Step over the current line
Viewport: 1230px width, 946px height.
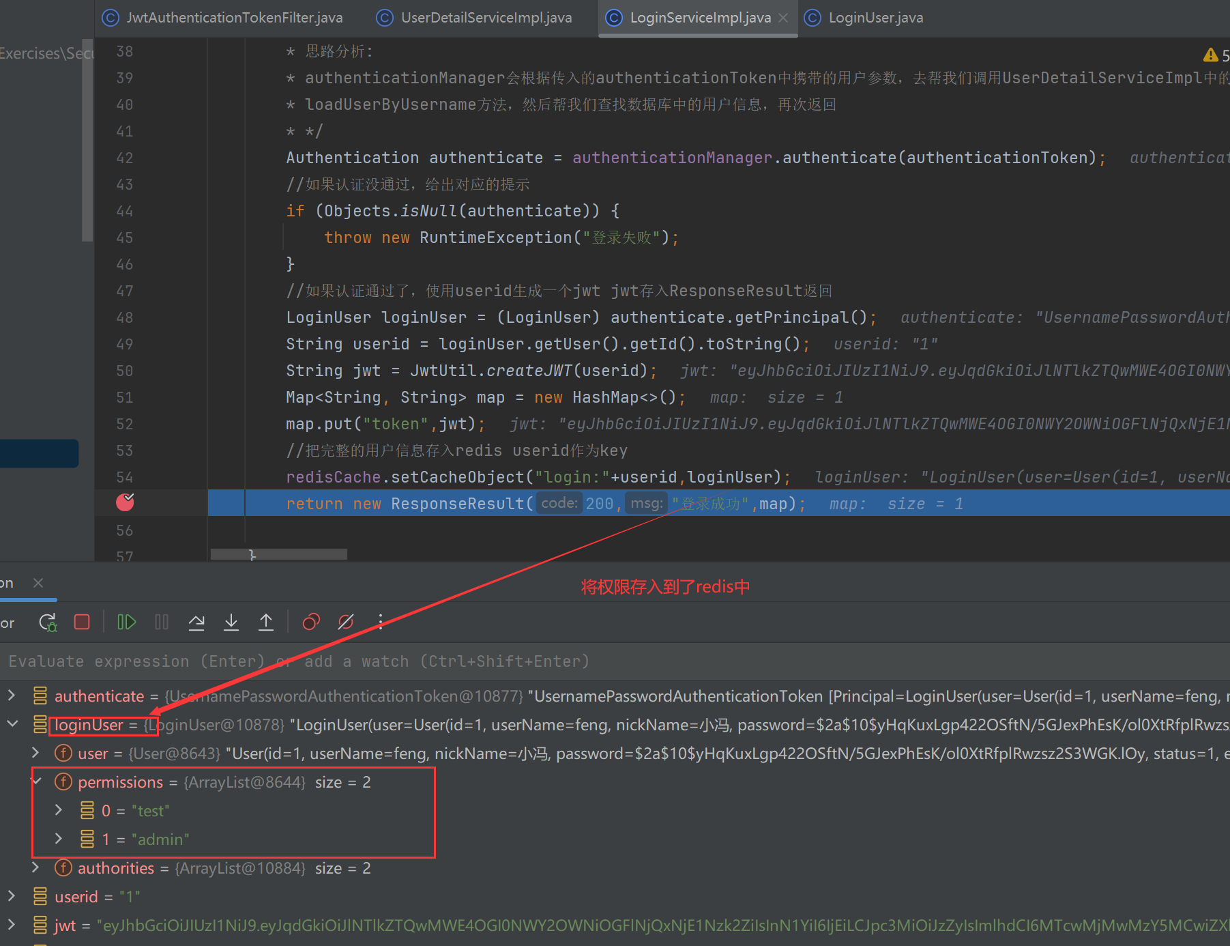pyautogui.click(x=196, y=622)
